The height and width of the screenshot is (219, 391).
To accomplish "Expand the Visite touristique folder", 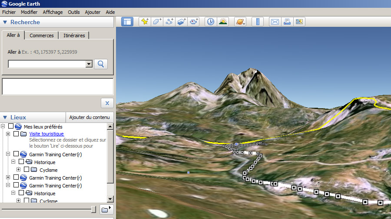I will click(x=8, y=134).
